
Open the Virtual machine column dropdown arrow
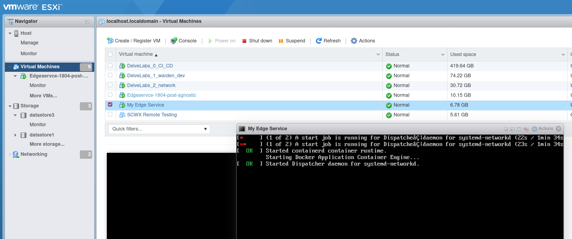point(378,54)
